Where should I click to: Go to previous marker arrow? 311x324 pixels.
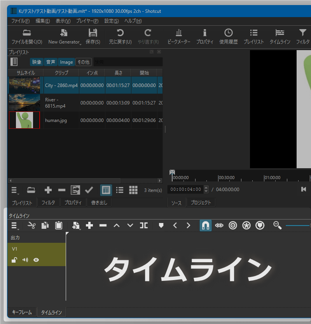[x=175, y=225]
